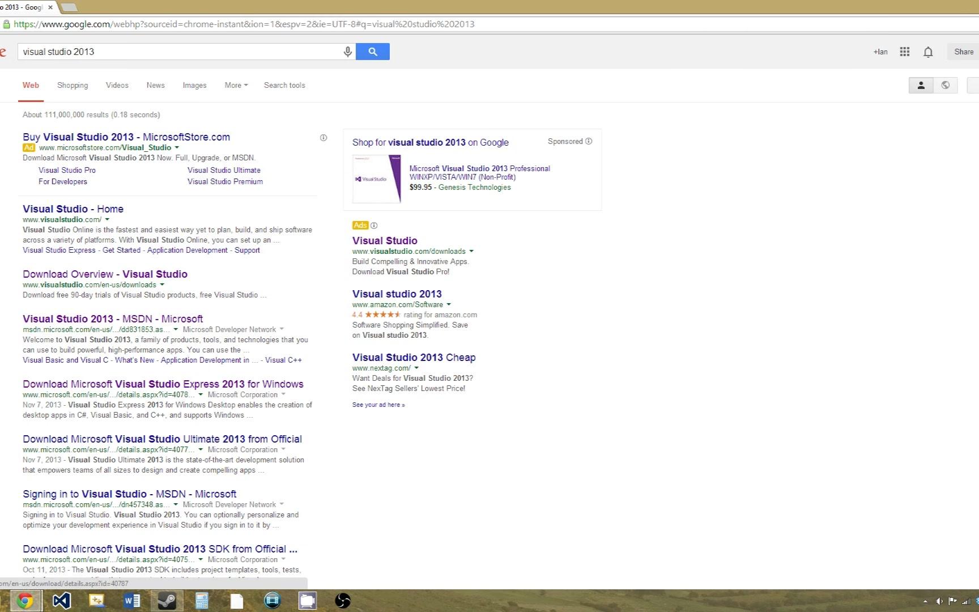Open a new browser tab

click(x=69, y=7)
